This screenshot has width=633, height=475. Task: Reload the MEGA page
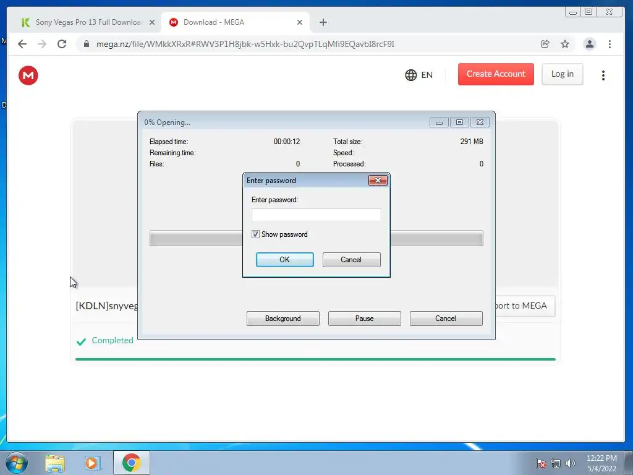[62, 44]
